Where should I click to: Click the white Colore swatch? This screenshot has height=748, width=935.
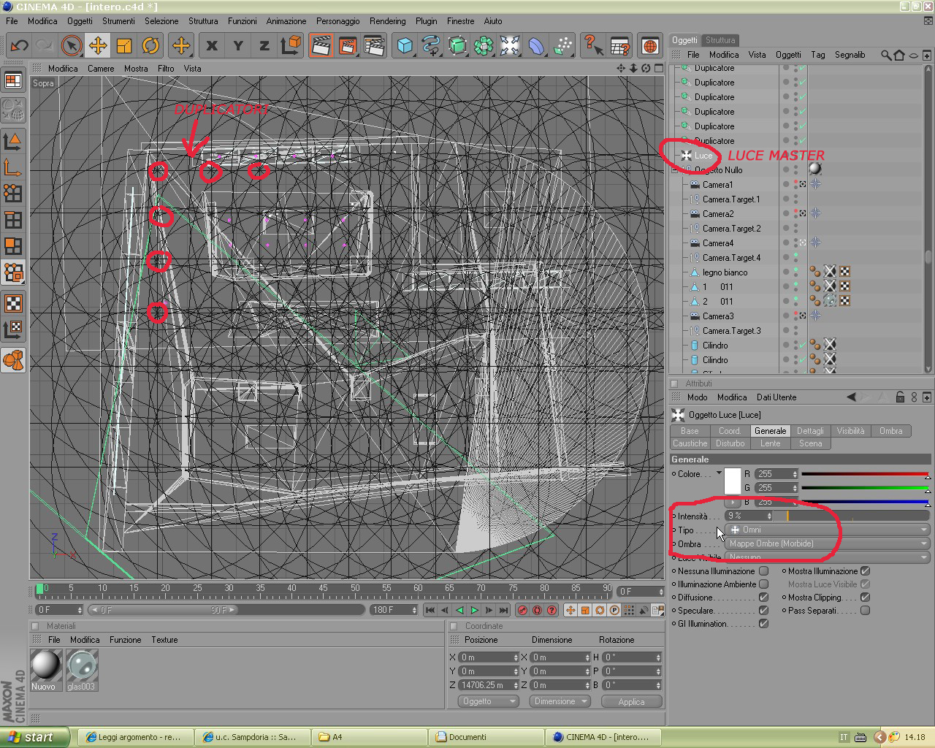(x=733, y=481)
